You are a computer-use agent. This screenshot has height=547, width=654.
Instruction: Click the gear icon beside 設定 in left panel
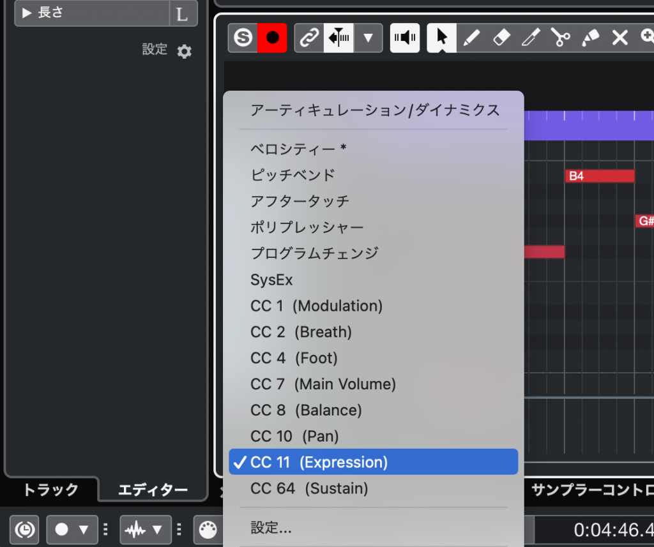point(185,51)
